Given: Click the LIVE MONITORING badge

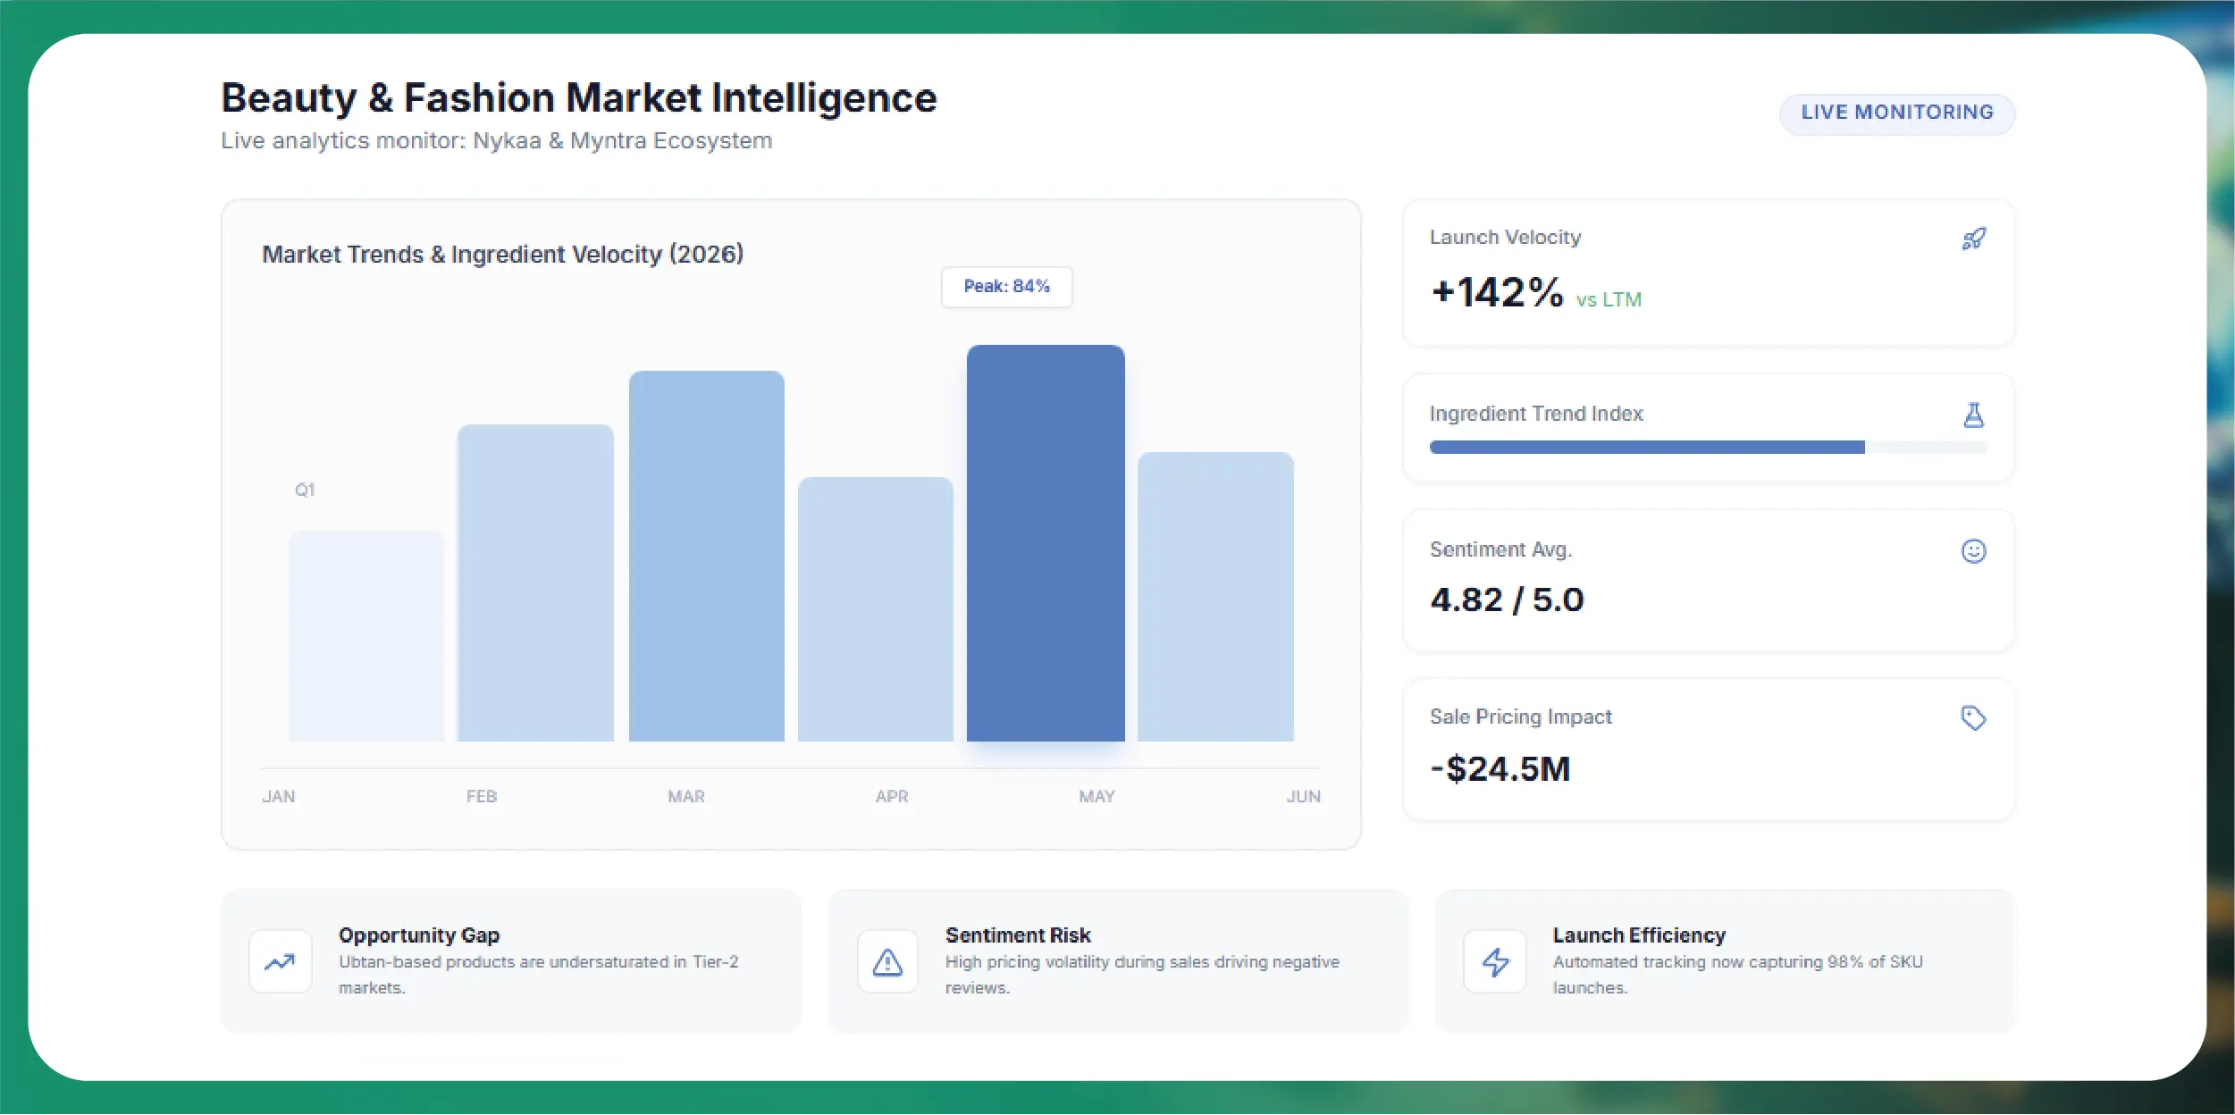Looking at the screenshot, I should pos(1896,113).
